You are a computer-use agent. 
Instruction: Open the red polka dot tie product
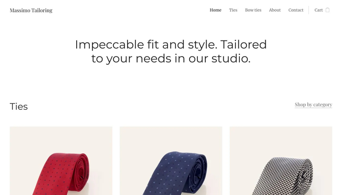pos(61,160)
